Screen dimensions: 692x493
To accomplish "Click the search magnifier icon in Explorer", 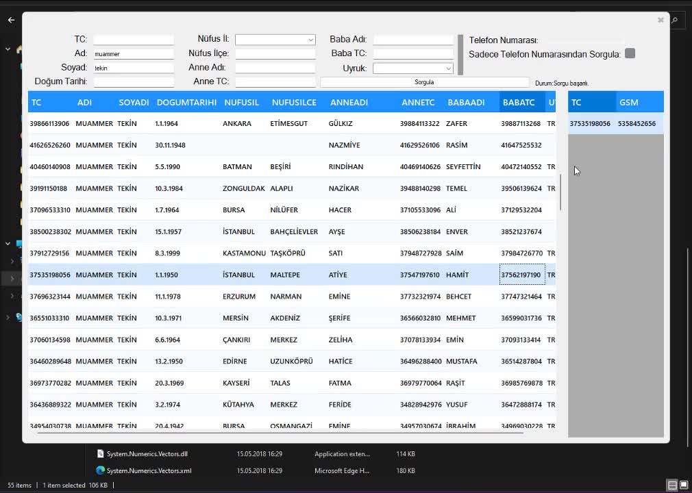I will click(x=675, y=21).
